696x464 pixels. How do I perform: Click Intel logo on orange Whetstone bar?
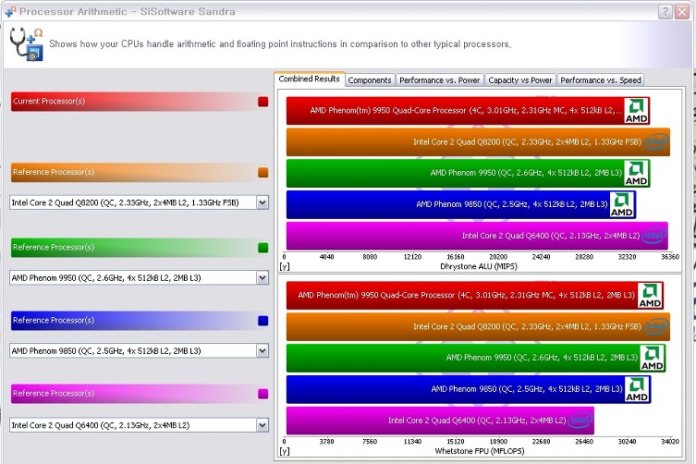(x=655, y=327)
